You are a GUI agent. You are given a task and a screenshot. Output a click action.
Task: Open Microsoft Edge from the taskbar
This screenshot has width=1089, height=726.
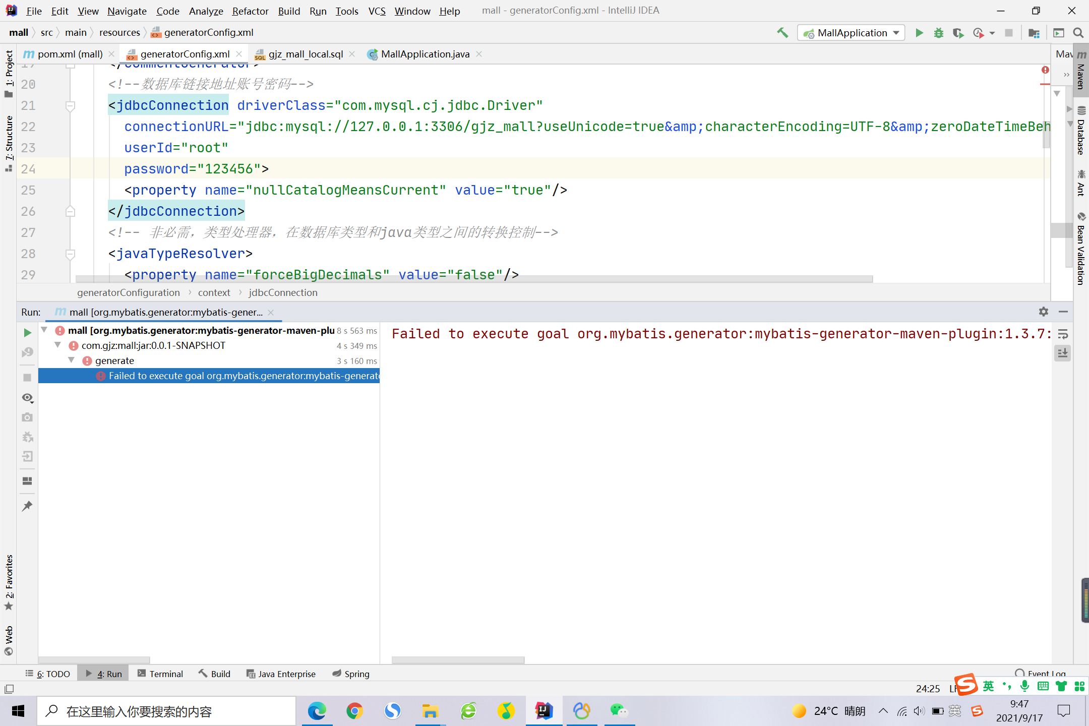pyautogui.click(x=317, y=711)
